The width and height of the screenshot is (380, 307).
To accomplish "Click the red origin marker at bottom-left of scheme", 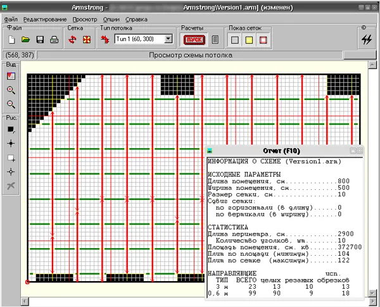I will 27,282.
